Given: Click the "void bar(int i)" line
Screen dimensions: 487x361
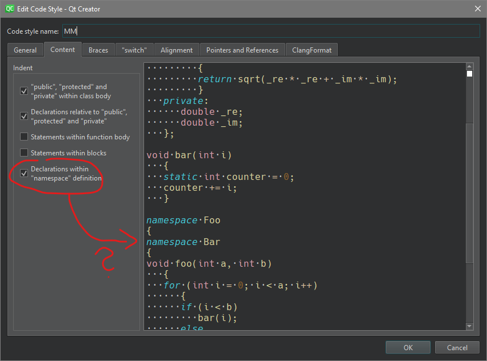Looking at the screenshot, I should pyautogui.click(x=189, y=155).
